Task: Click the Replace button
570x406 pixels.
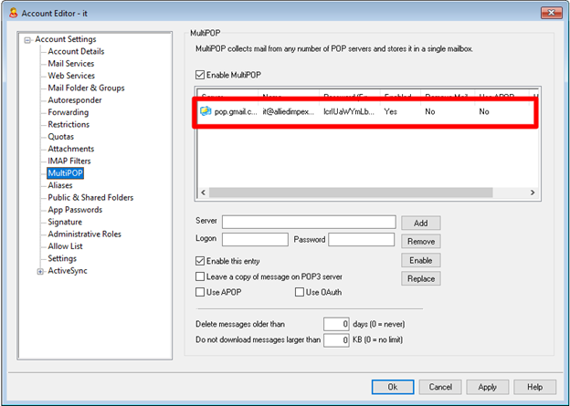Action: click(x=420, y=278)
